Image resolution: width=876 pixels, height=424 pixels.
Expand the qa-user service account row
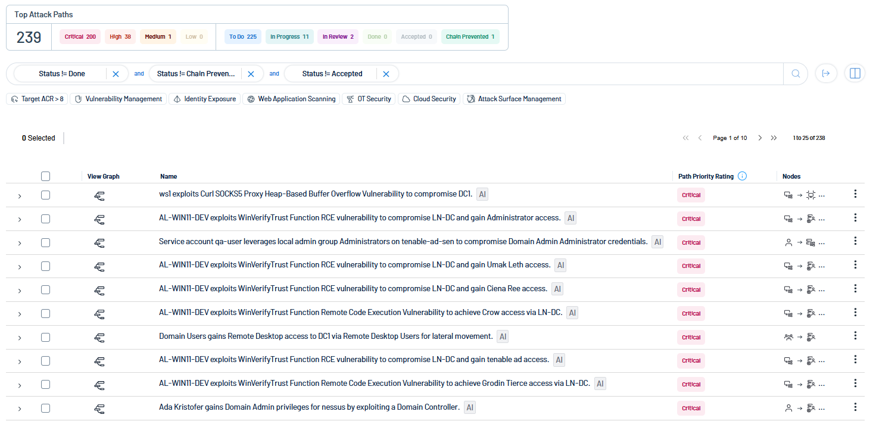[19, 243]
